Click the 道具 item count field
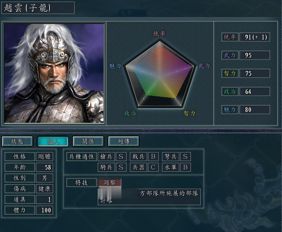 [44, 199]
